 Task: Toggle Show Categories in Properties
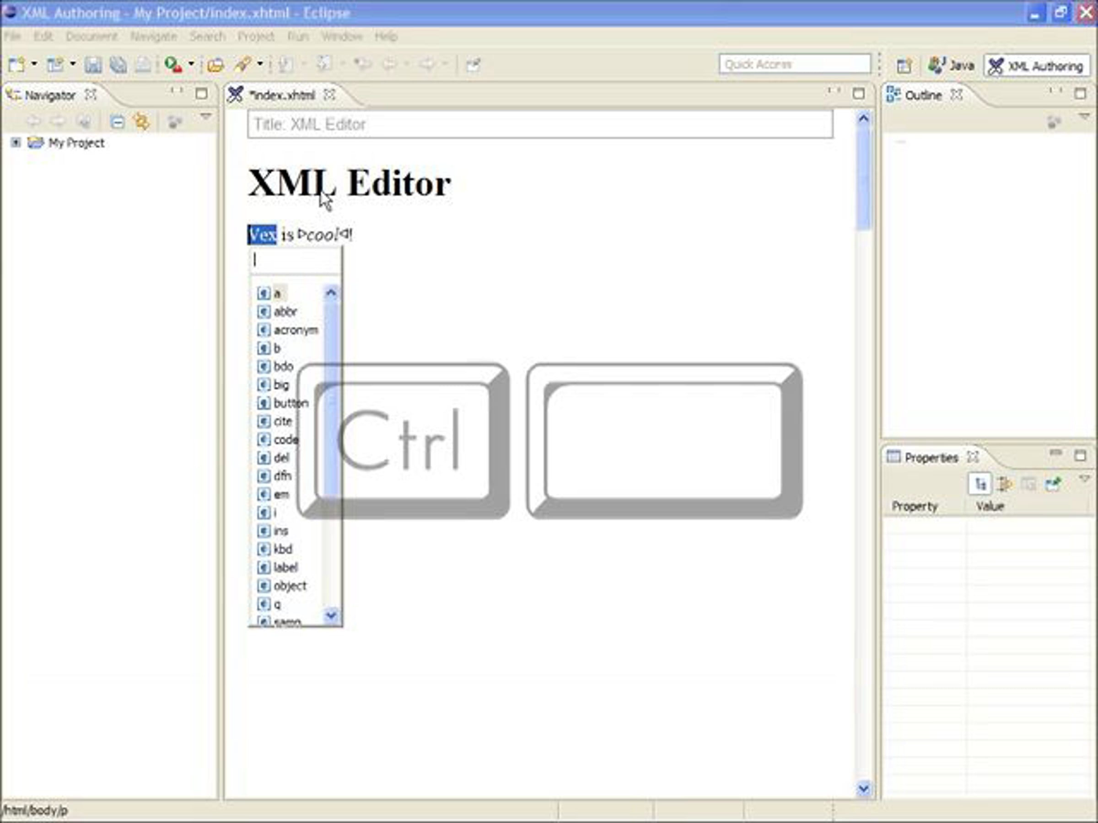point(980,484)
